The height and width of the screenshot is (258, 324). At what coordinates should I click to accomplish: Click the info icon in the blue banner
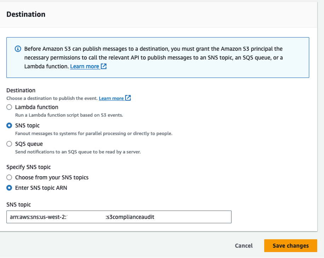click(x=18, y=49)
